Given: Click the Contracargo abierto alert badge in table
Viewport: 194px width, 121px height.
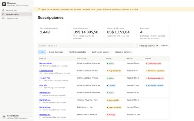Looking at the screenshot, I should [x=155, y=78].
